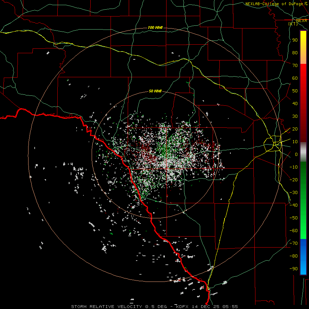Click the -90 value on the velocity scale
Screen dimensions: 309x309
pyautogui.click(x=294, y=269)
